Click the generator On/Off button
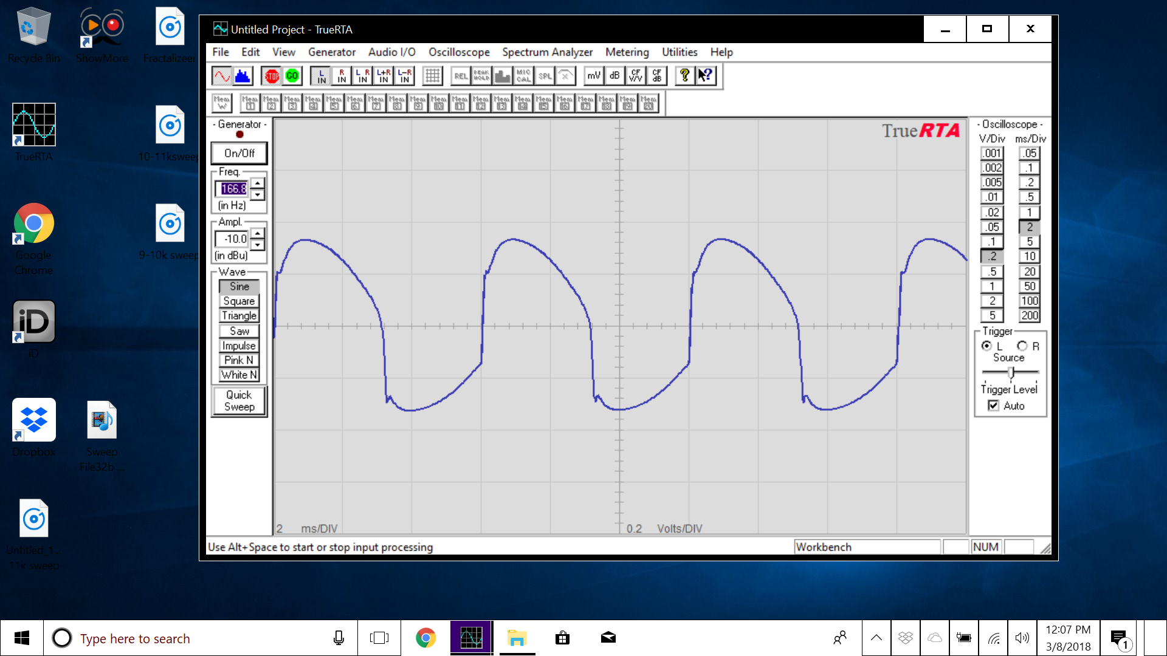 239,153
